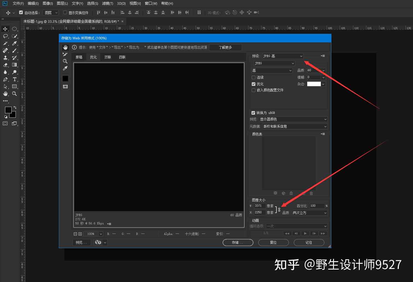Open the 滤镜(T) menu
This screenshot has height=282, width=413.
click(107, 3)
